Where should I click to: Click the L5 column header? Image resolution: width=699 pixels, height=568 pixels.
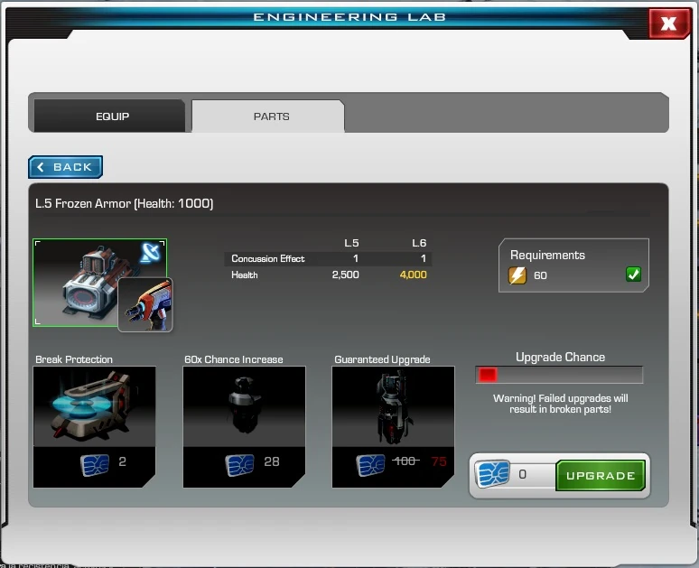point(351,243)
